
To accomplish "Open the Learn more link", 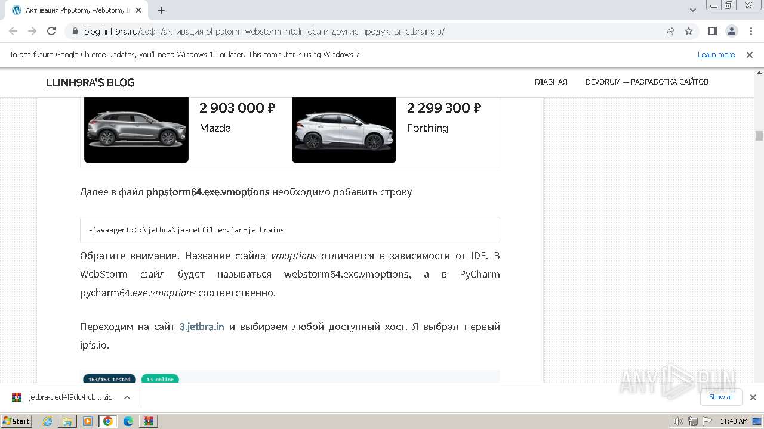I will click(716, 55).
